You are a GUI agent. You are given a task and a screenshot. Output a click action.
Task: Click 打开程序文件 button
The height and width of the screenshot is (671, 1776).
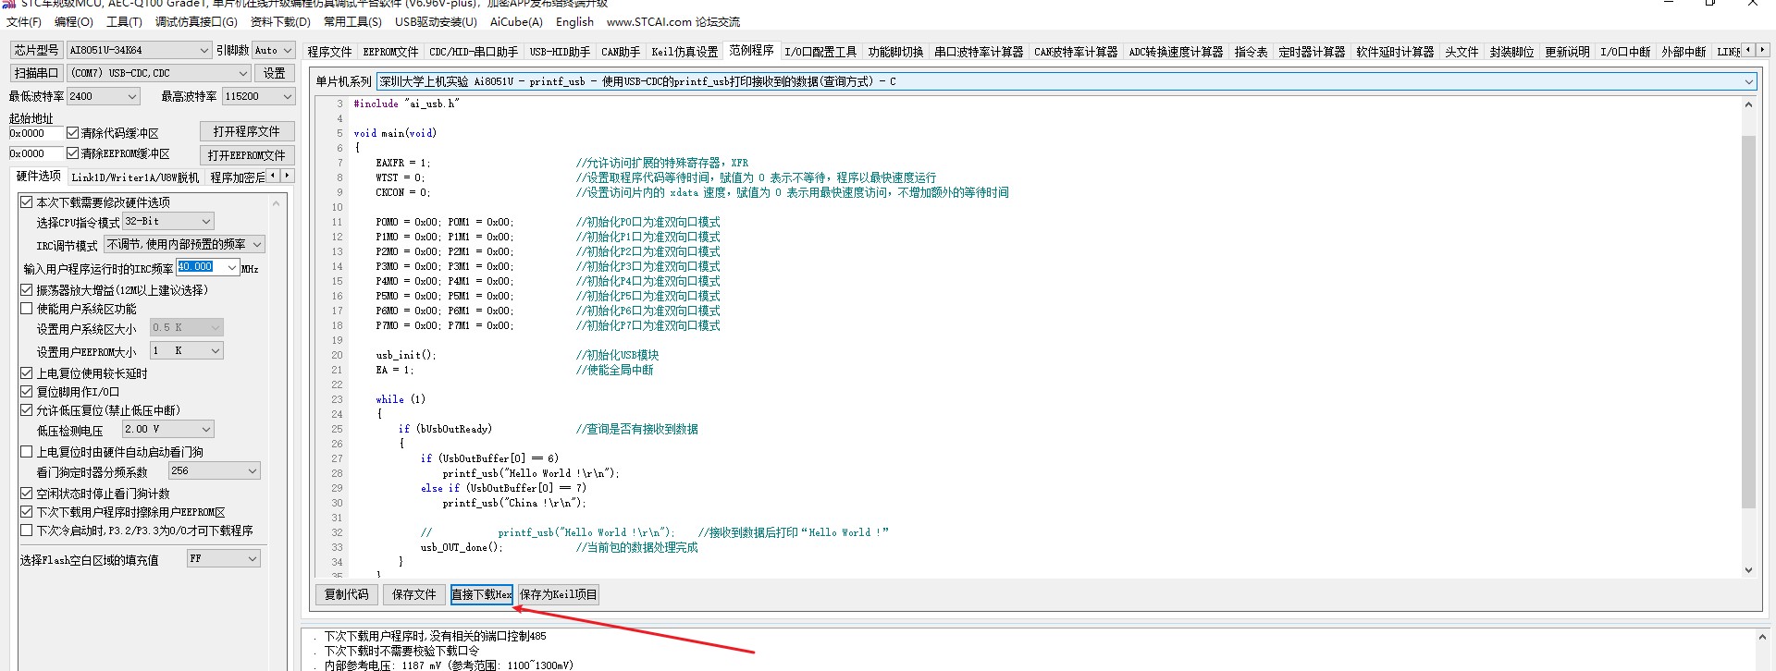(x=246, y=131)
